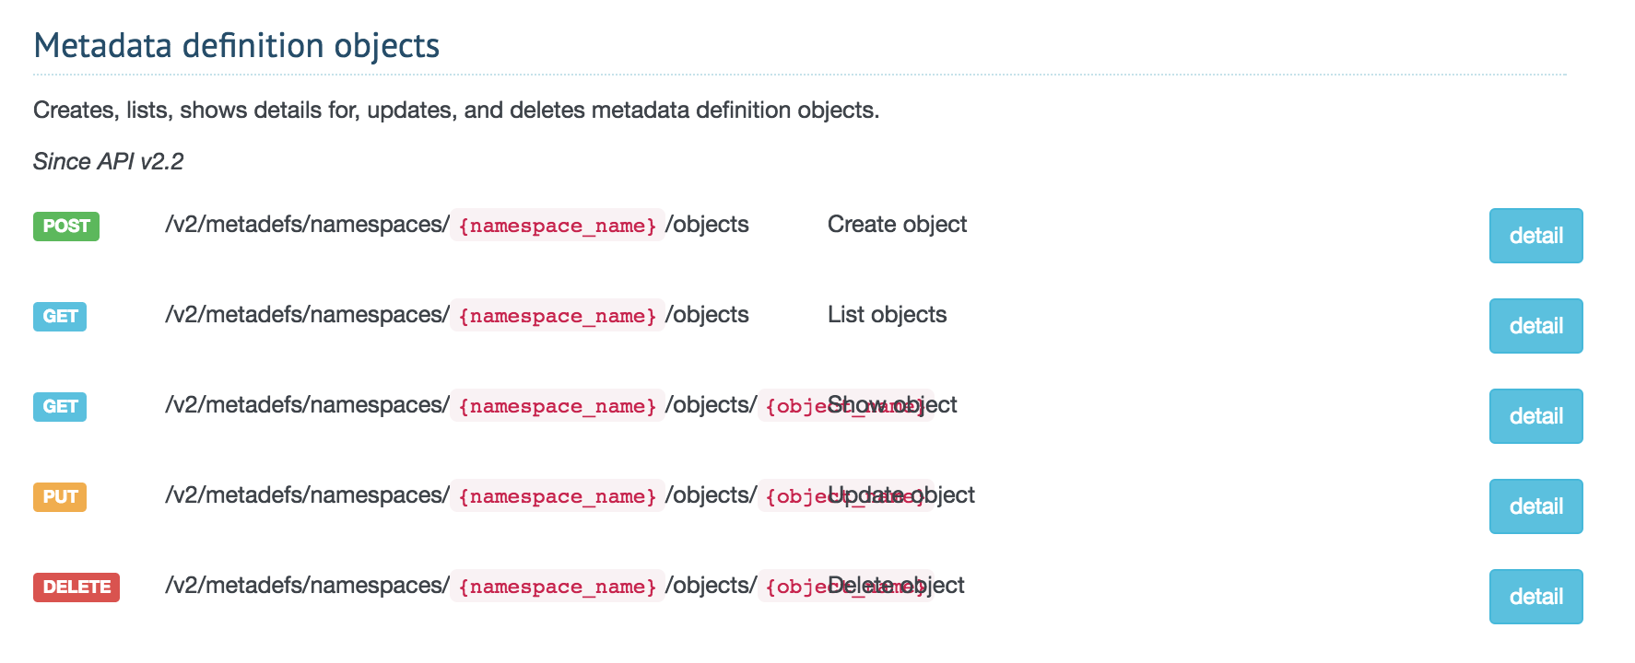Click the GET badge for List objects
This screenshot has width=1635, height=663.
point(60,316)
